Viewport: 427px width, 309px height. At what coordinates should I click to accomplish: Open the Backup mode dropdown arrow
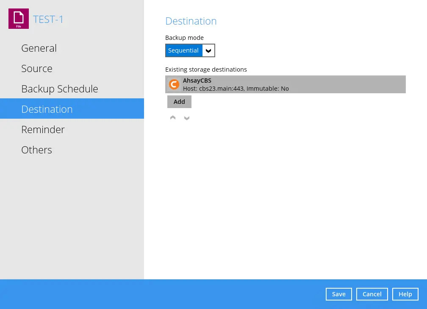(x=208, y=50)
